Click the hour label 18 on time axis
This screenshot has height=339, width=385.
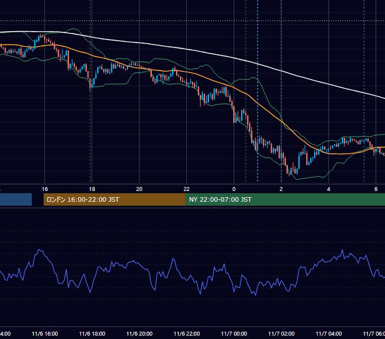point(92,189)
